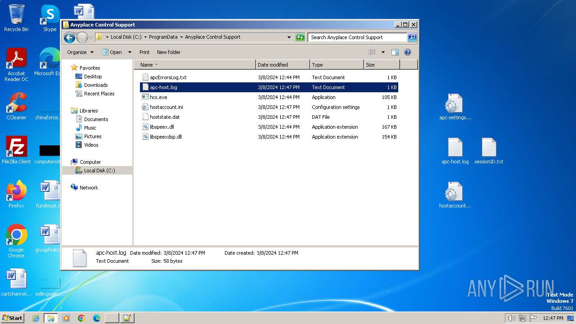
Task: Open Documents library
Action: click(96, 119)
